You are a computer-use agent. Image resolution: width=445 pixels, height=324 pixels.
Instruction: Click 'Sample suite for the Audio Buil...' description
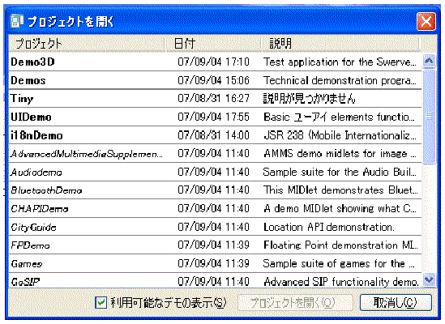point(340,172)
